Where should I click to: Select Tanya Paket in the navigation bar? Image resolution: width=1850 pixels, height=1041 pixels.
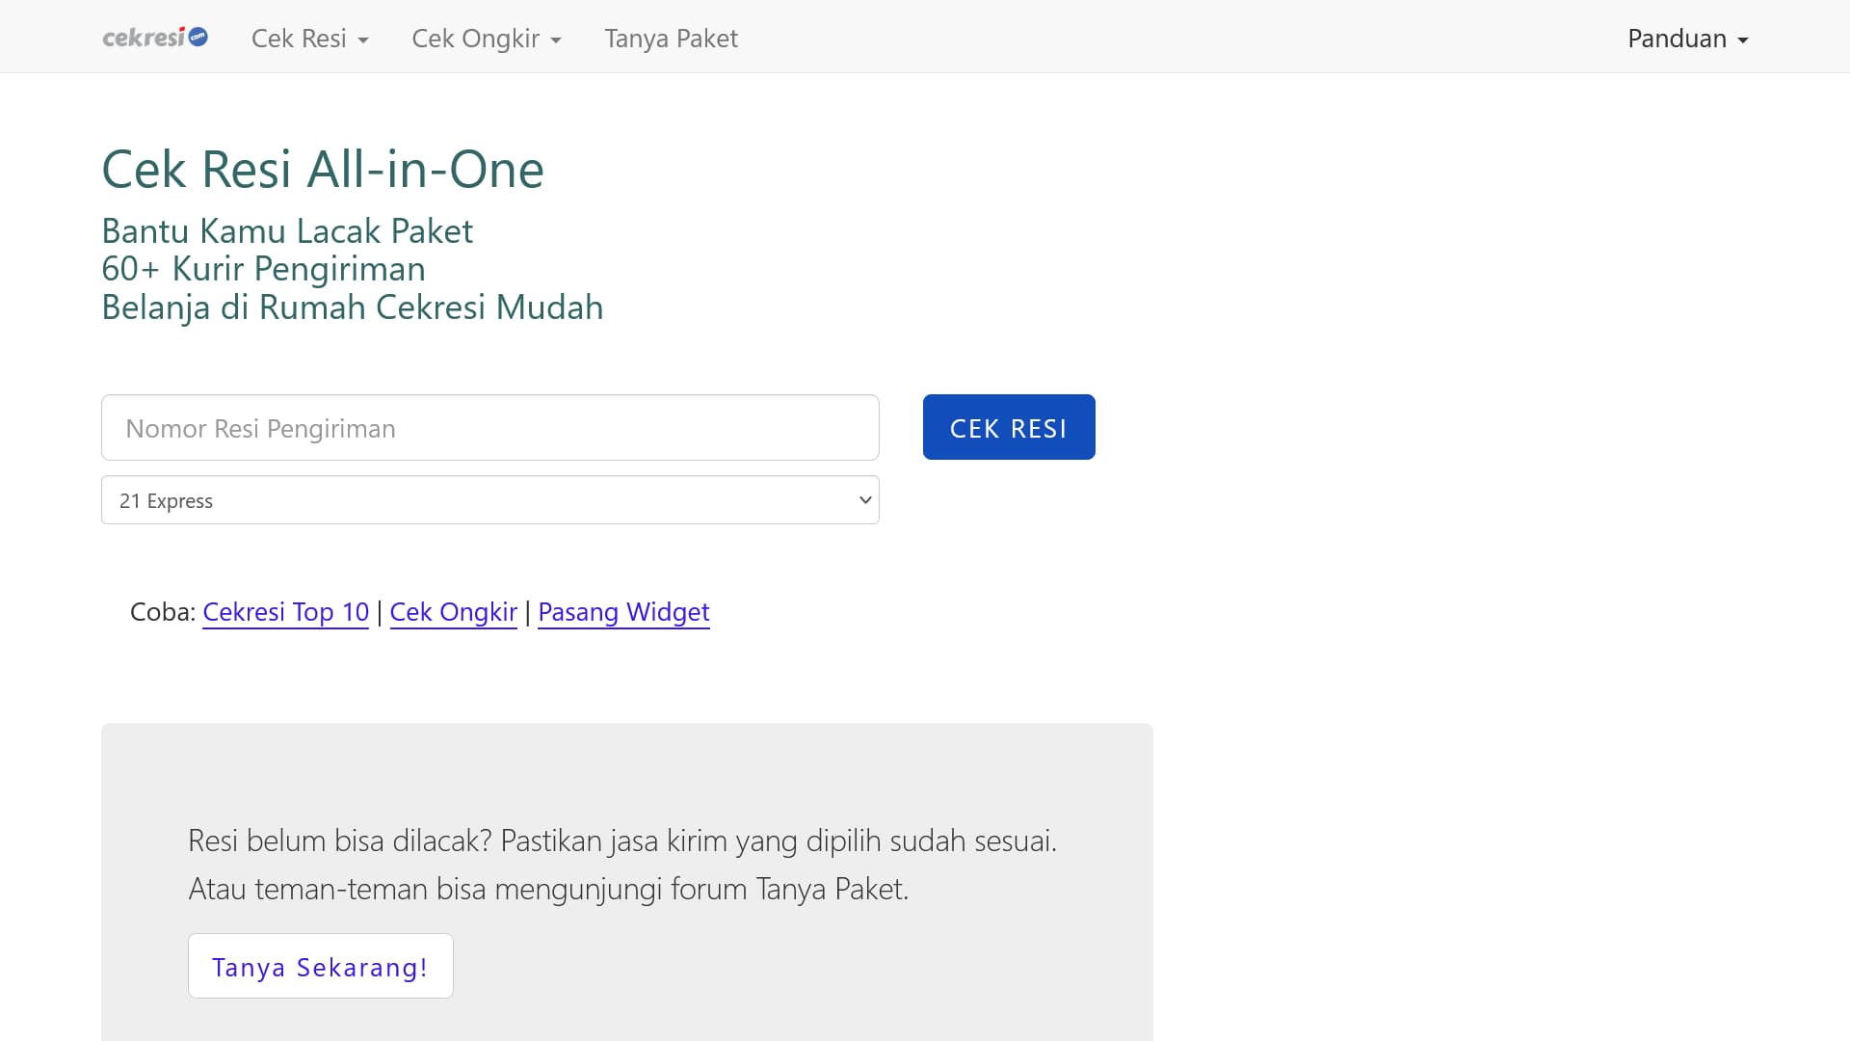[x=671, y=39]
